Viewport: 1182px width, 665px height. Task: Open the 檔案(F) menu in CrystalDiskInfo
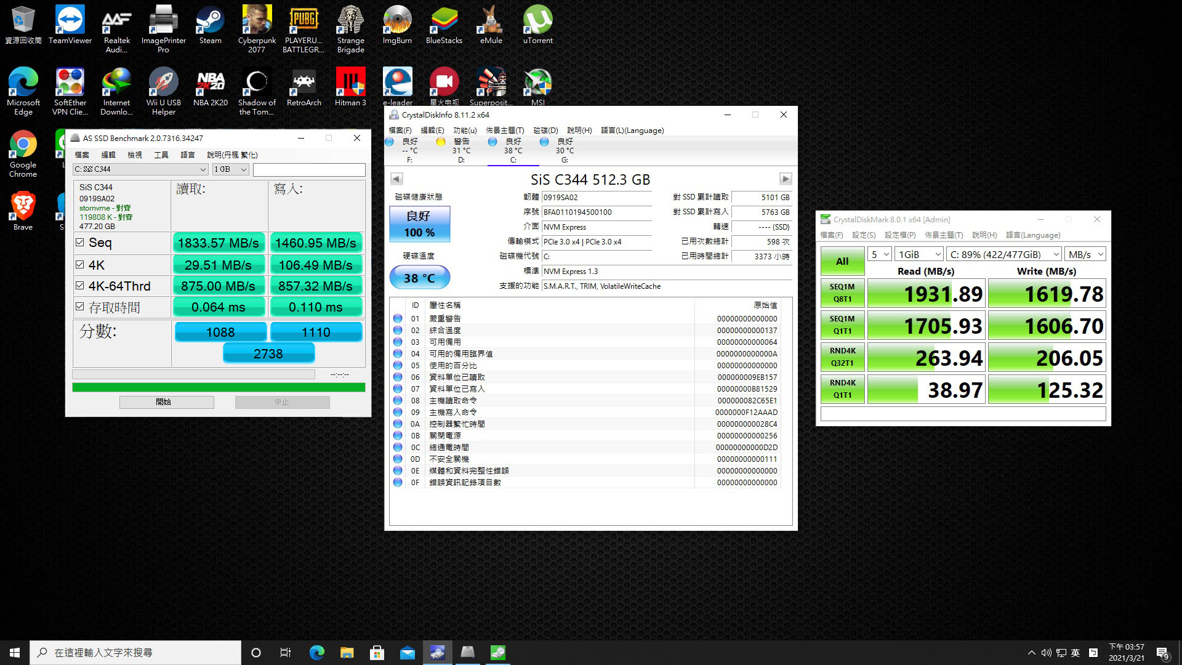coord(400,131)
